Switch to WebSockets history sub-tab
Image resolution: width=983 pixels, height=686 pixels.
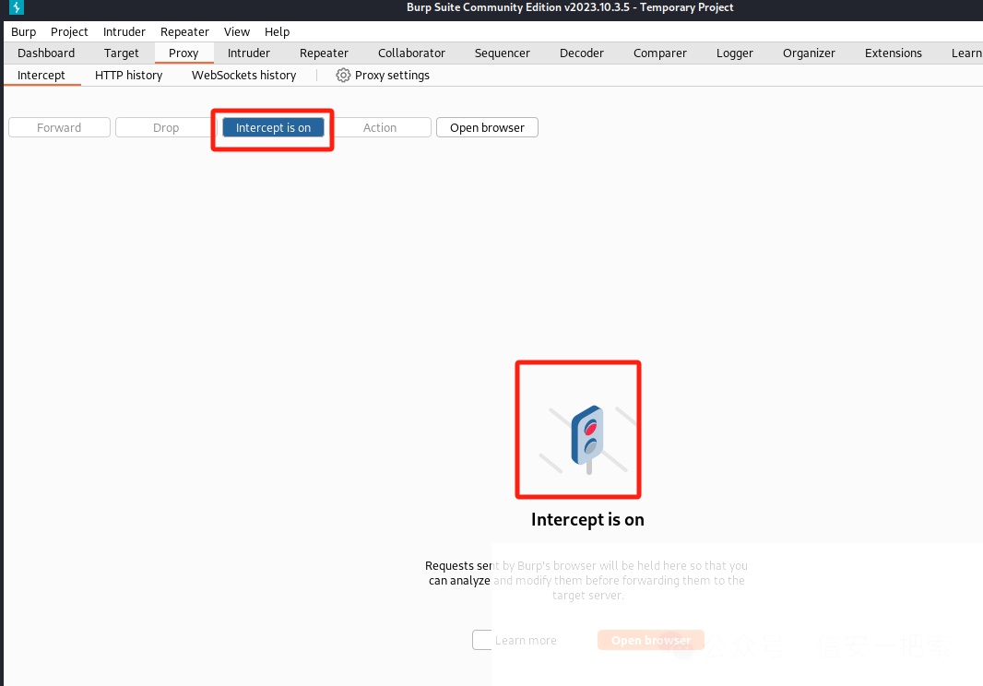[243, 76]
